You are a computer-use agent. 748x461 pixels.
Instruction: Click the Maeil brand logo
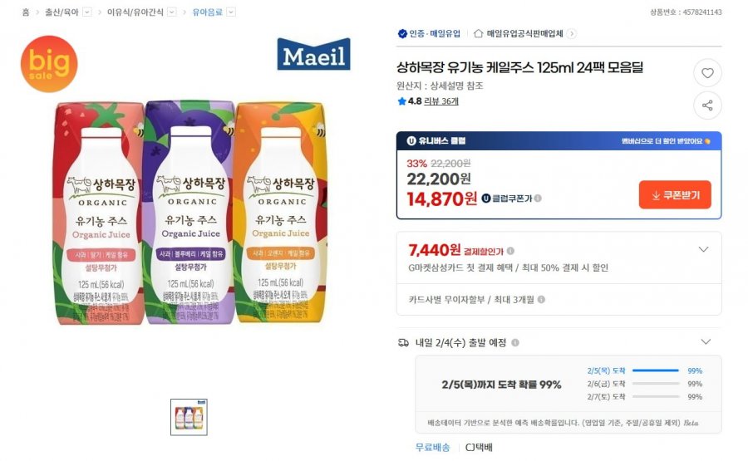[313, 56]
